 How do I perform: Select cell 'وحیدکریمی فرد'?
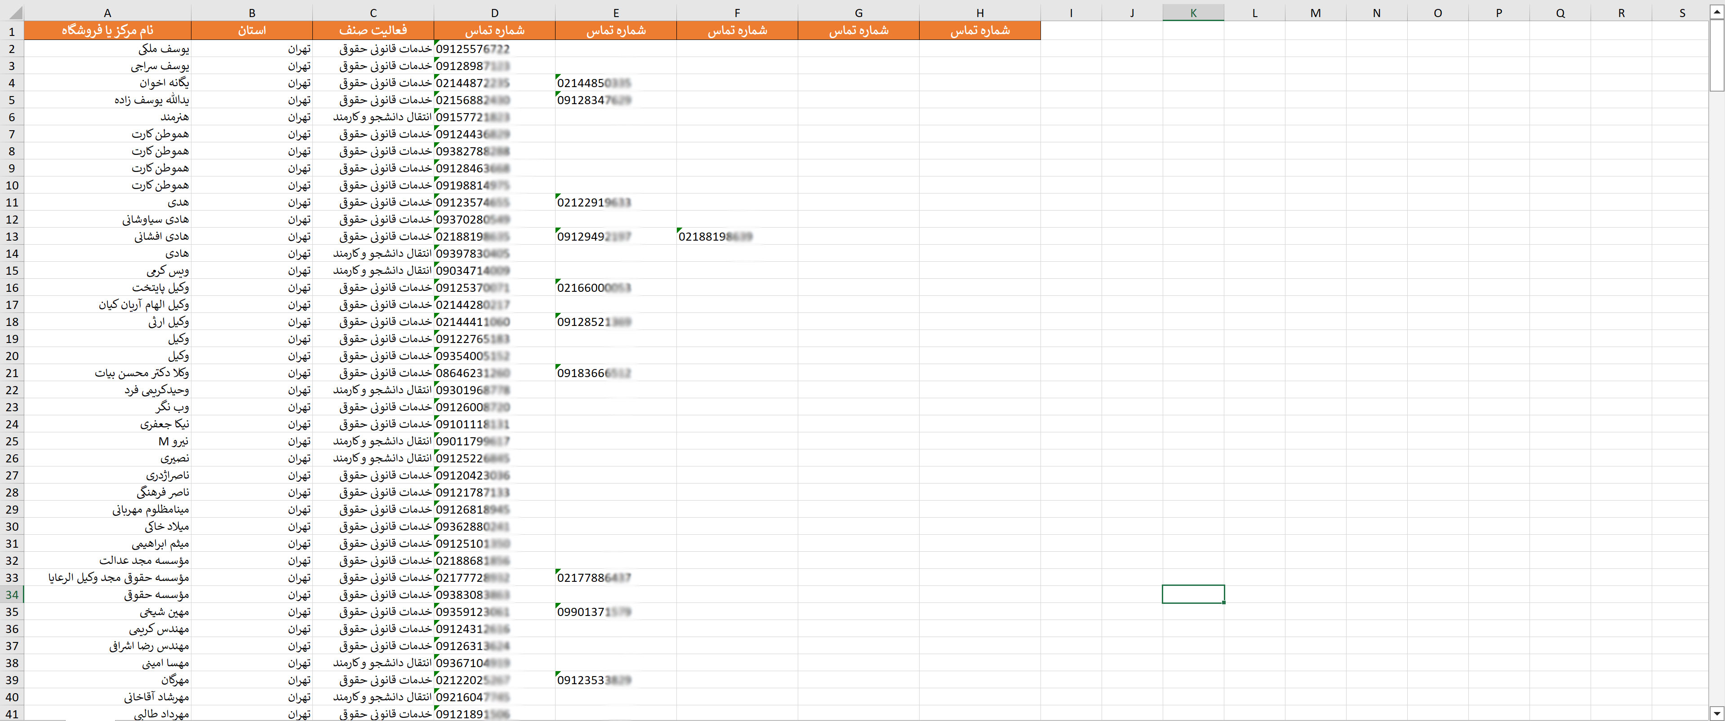point(108,390)
